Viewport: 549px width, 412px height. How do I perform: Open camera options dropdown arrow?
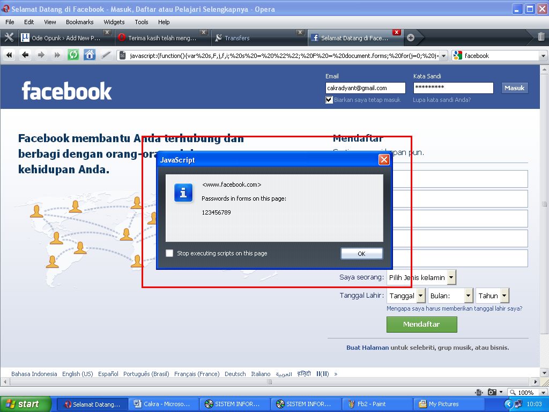pyautogui.click(x=501, y=392)
